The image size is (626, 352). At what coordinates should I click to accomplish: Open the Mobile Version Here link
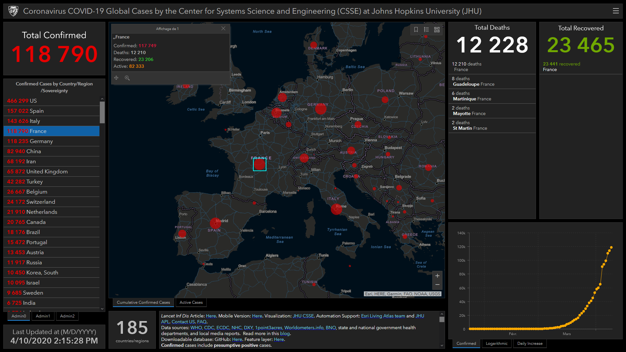pyautogui.click(x=257, y=316)
